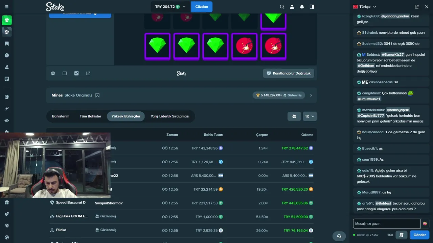
Task: Open the Stake Originals link beside Mines
Action: (78, 95)
